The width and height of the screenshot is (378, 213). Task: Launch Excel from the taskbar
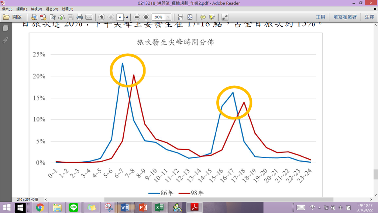(159, 207)
